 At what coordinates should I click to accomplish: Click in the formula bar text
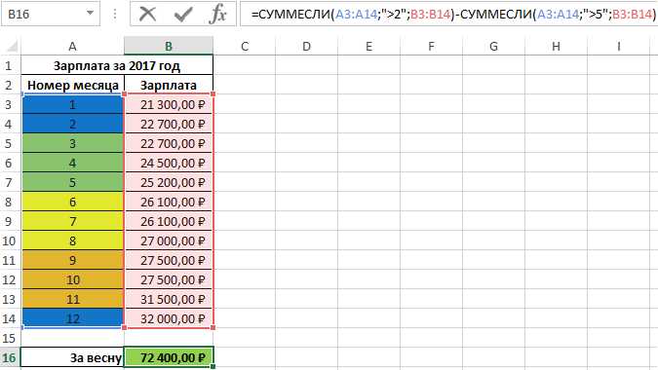[453, 15]
